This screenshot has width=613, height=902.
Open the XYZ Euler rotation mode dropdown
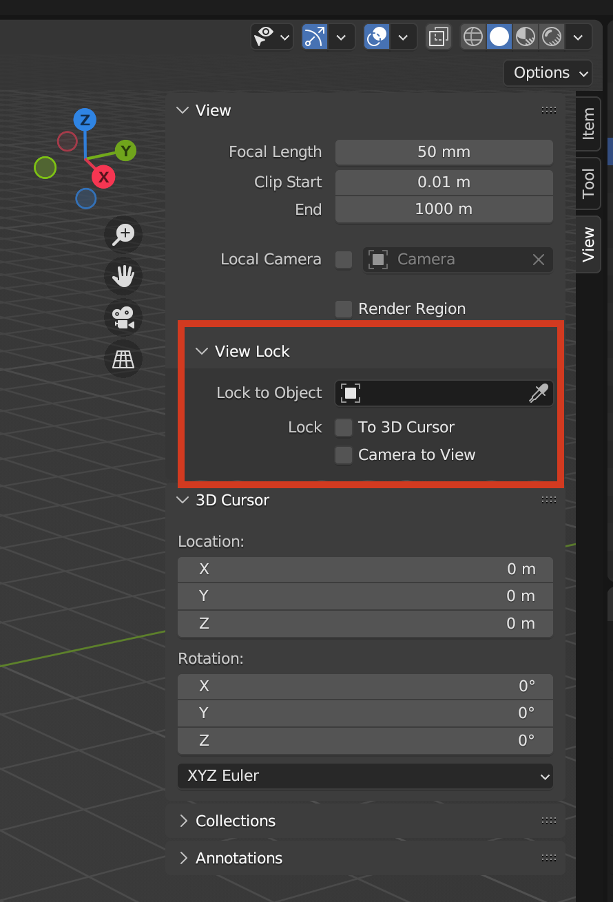(x=365, y=776)
